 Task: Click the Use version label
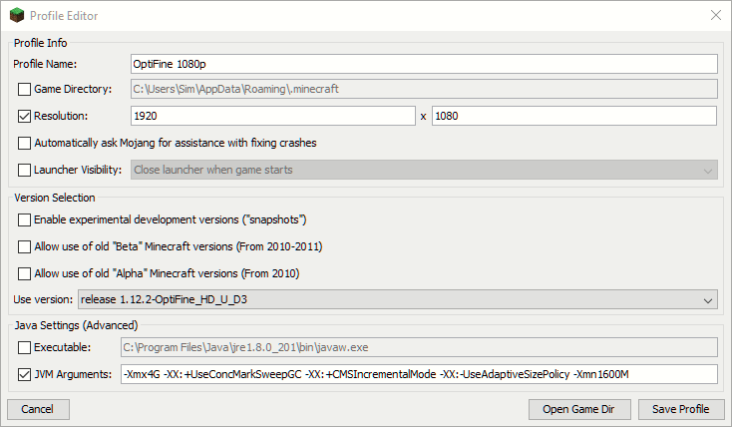43,299
